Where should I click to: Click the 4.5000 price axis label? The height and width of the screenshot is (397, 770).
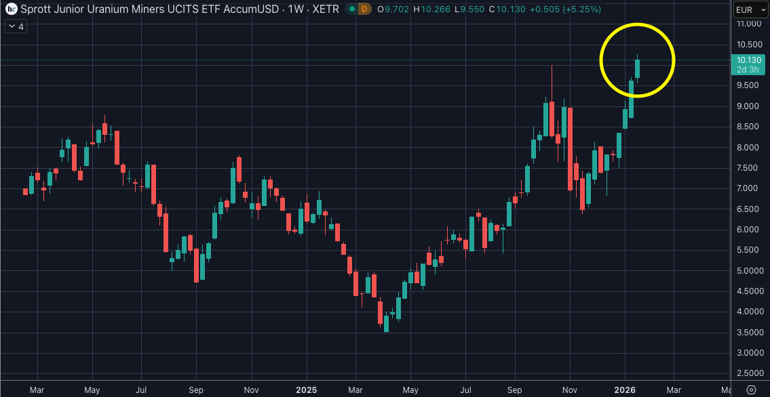point(749,291)
